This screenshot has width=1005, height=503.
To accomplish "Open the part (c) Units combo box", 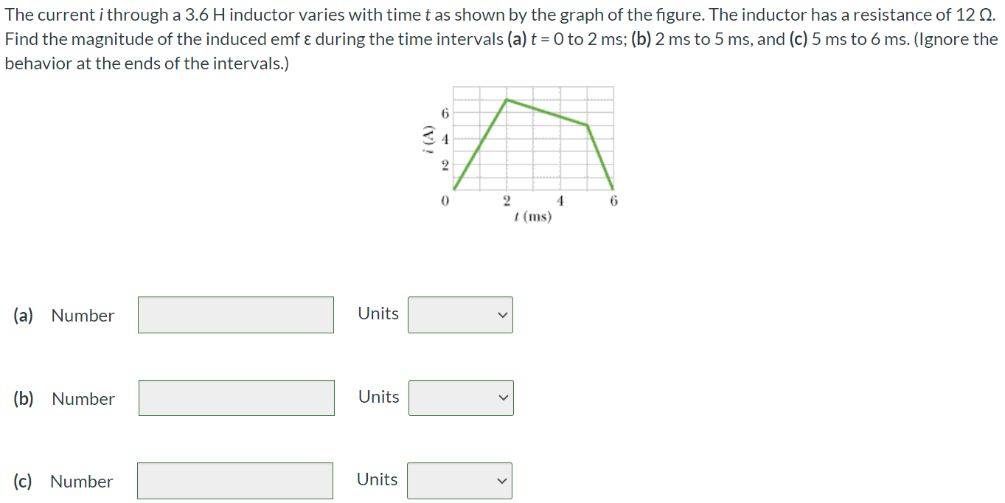I will click(x=459, y=481).
